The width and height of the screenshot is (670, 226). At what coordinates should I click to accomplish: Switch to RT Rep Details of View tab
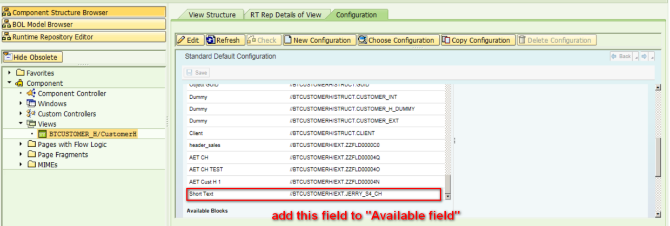(x=286, y=15)
